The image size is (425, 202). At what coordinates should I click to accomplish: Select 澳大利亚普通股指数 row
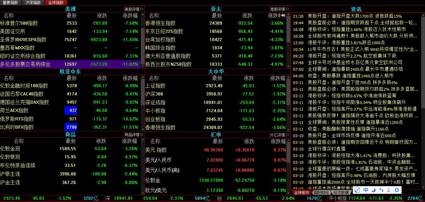tap(216, 56)
